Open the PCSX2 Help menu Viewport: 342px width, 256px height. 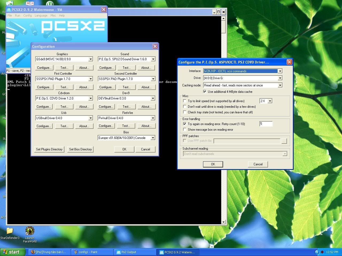(x=62, y=15)
